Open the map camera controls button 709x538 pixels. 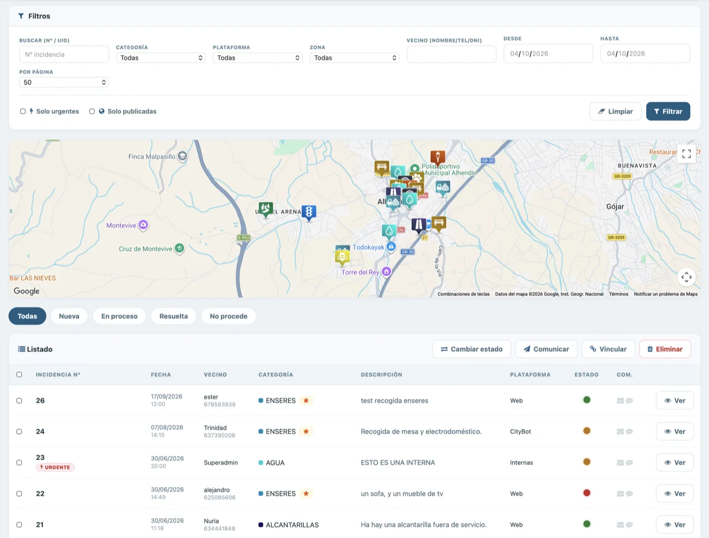687,277
